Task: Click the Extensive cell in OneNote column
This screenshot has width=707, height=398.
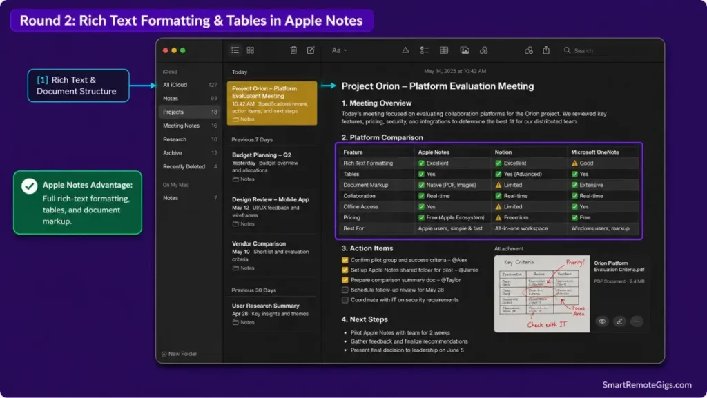Action: coord(587,185)
